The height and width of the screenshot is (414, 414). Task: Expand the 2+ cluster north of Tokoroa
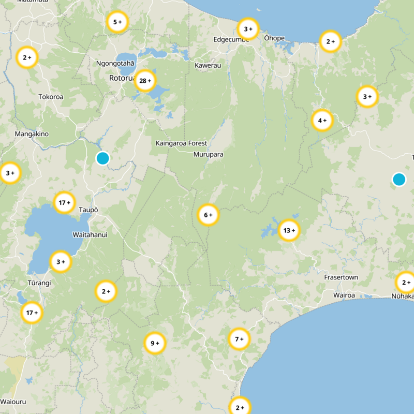27,57
